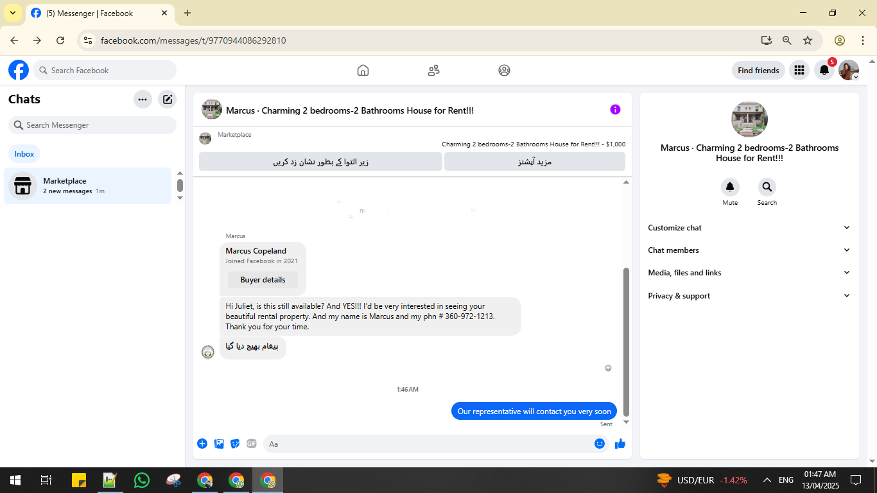
Task: Open the emoji picker in message box
Action: 600,444
